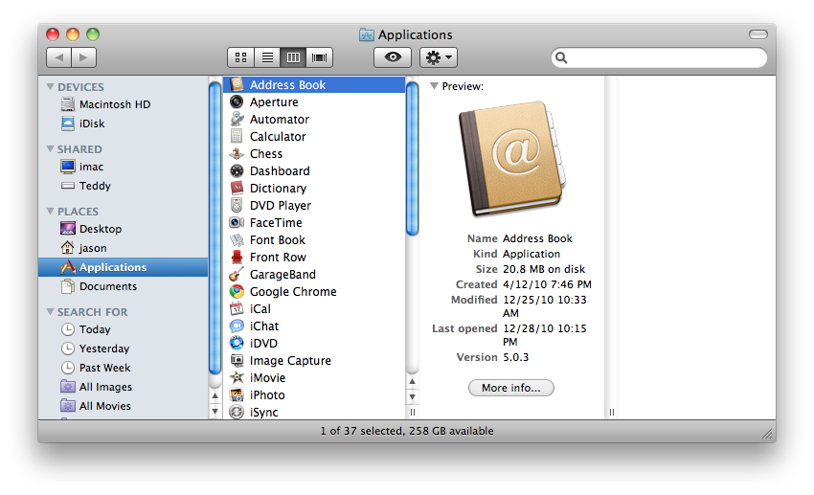
Task: Switch to list view
Action: tap(267, 57)
